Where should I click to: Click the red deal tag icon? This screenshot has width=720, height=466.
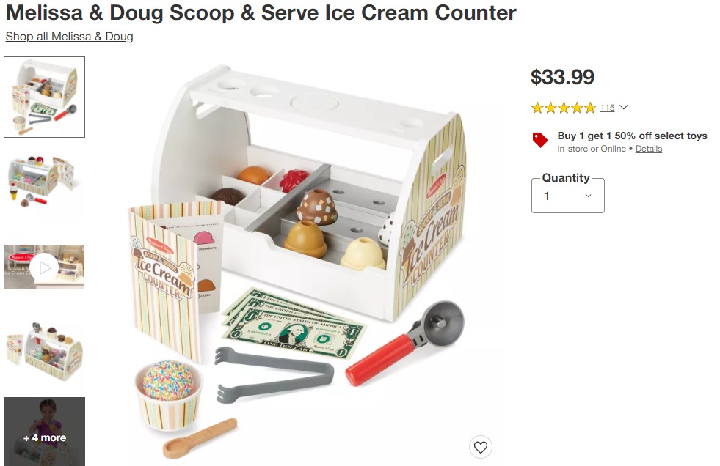540,140
